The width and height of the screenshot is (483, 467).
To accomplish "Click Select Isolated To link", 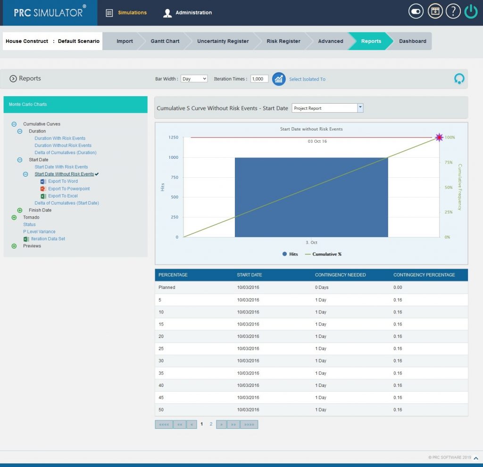I will [307, 79].
